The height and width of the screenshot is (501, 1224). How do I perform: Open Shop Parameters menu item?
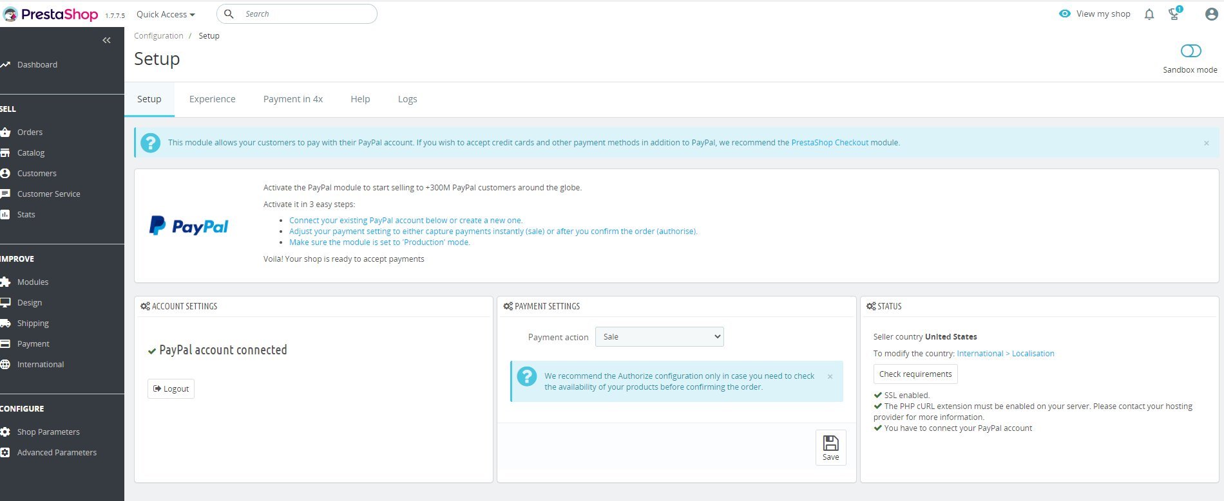click(x=48, y=432)
